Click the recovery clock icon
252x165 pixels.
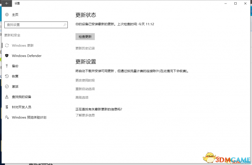tap(7, 76)
